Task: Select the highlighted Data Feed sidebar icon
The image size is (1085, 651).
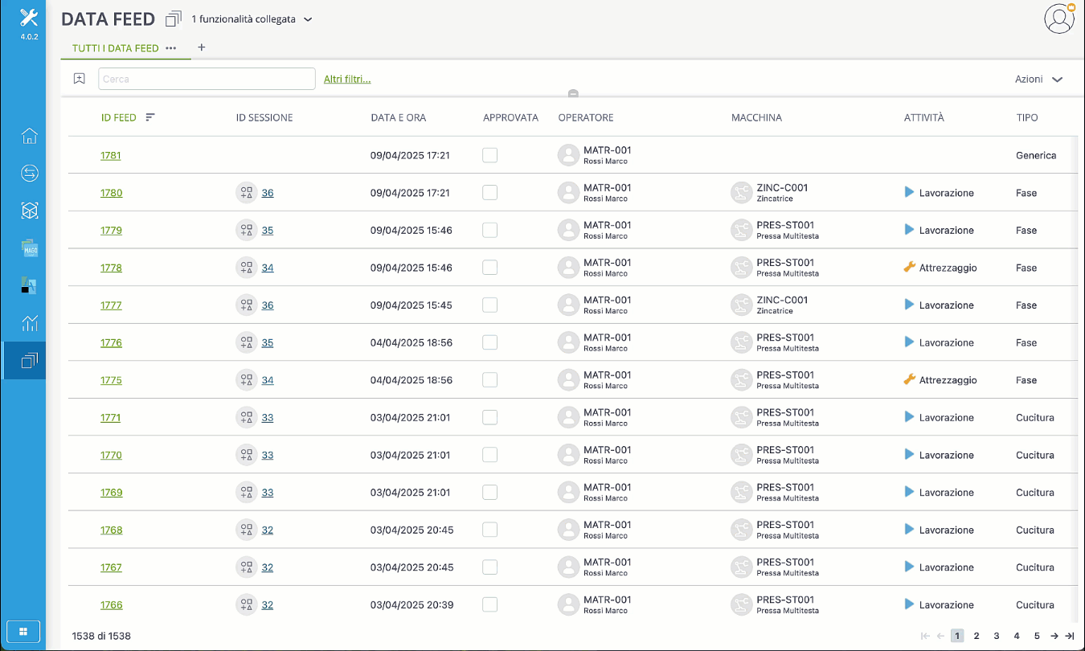Action: click(30, 361)
